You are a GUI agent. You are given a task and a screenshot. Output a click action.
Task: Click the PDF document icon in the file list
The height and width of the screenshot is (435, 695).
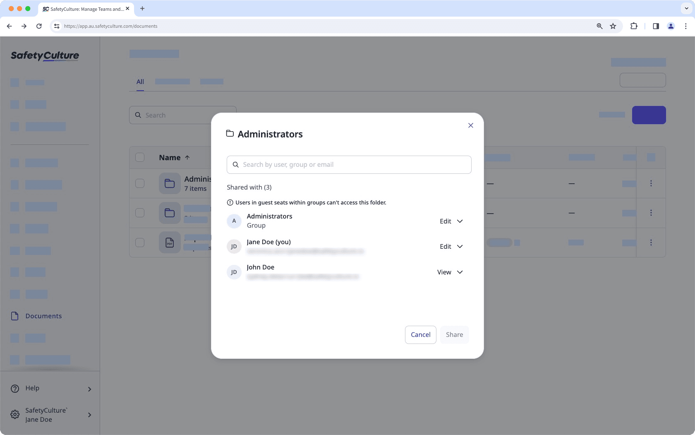[169, 243]
